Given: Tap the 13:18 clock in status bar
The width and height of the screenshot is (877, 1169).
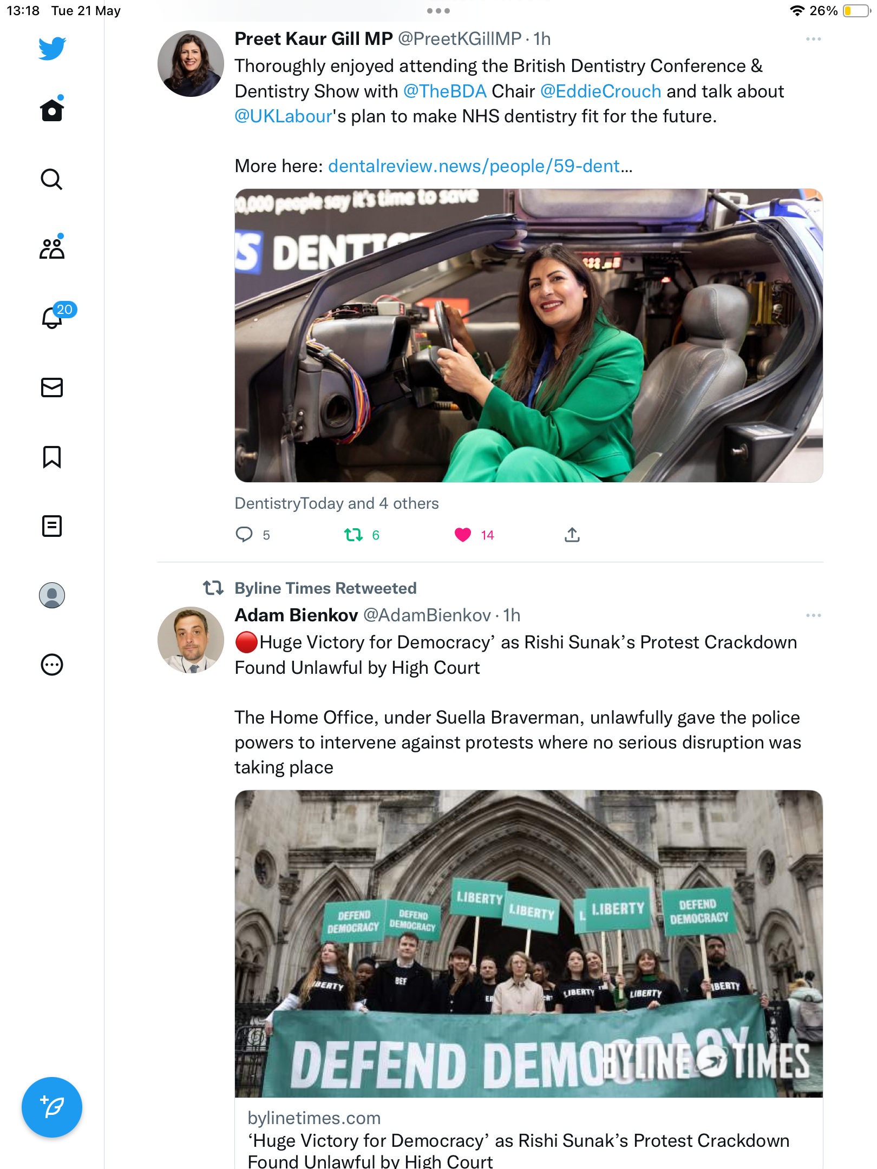Looking at the screenshot, I should [23, 11].
